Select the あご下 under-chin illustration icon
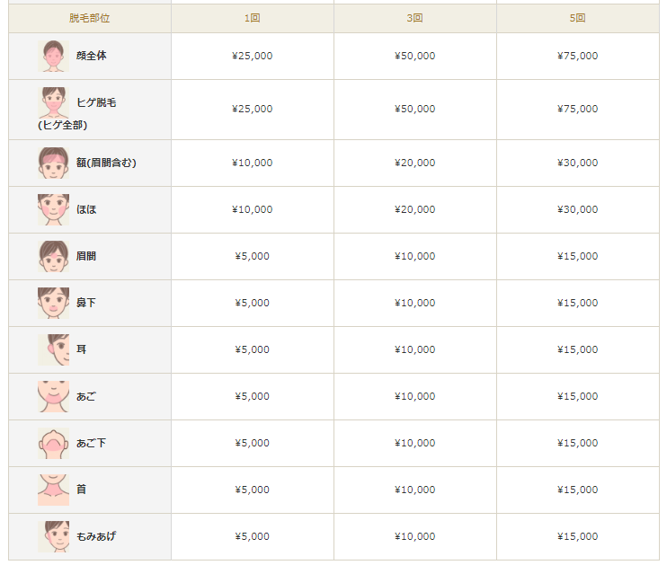The height and width of the screenshot is (565, 667). (x=53, y=443)
